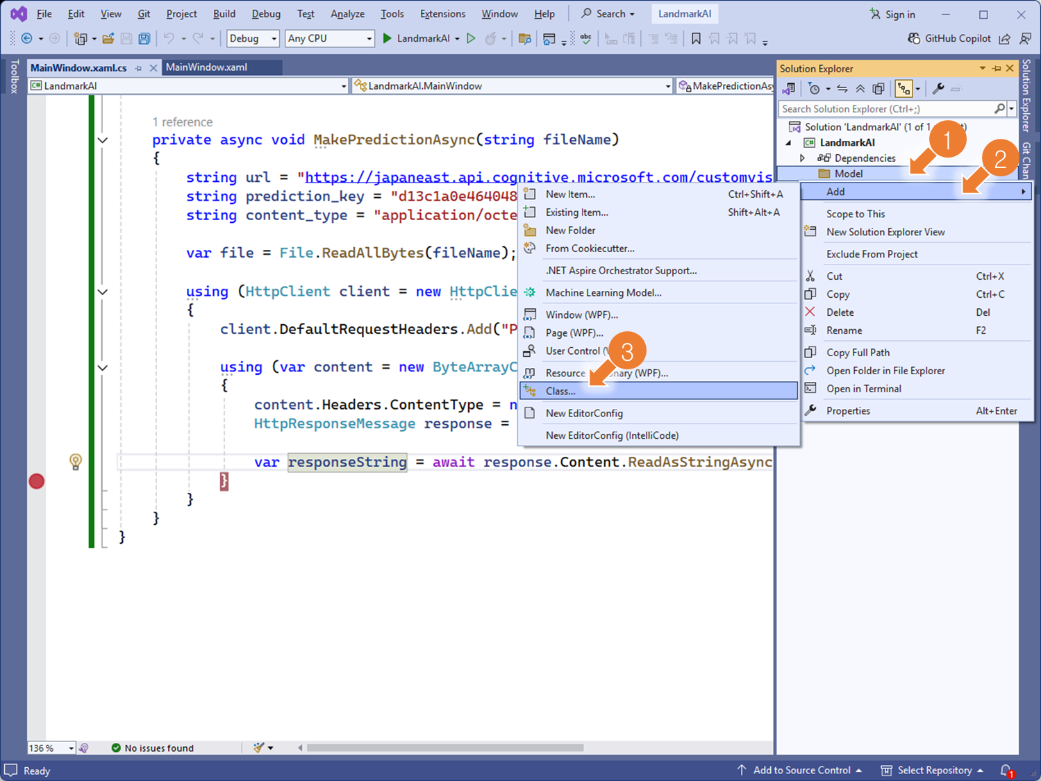Click Show All Files icon
The image size is (1041, 781).
(878, 89)
